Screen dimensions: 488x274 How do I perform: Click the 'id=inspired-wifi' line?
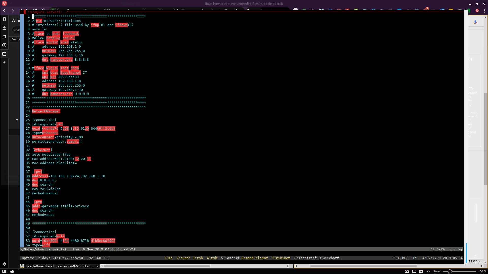pyautogui.click(x=48, y=236)
